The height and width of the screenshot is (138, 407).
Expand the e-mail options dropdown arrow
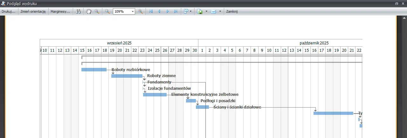tap(220, 11)
